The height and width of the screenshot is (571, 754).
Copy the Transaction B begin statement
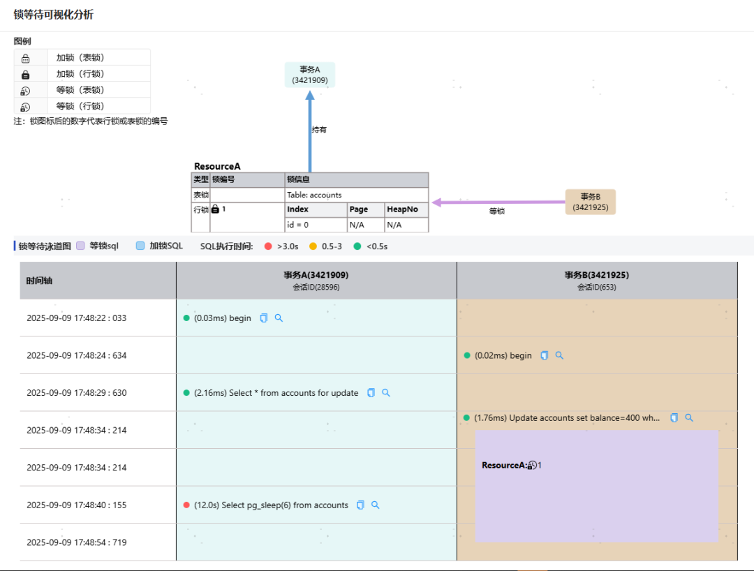(x=545, y=356)
